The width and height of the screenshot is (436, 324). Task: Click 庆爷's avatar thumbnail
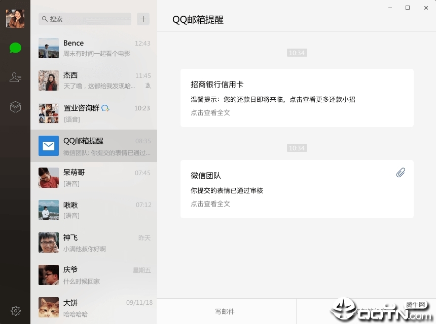[49, 275]
